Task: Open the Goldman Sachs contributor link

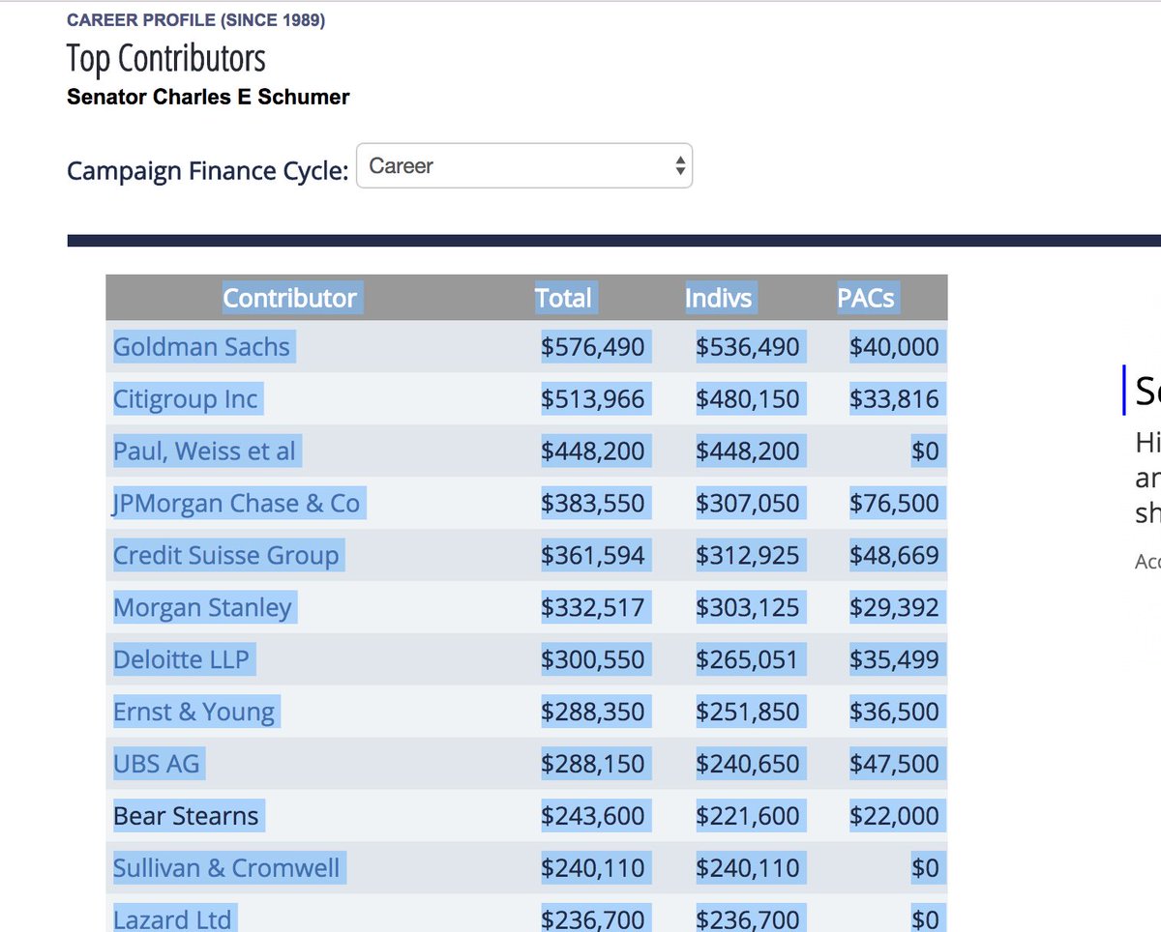Action: (x=201, y=346)
